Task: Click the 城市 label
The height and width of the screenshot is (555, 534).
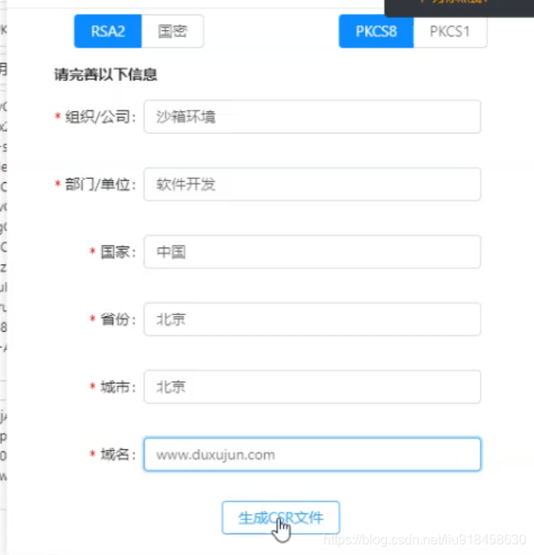Action: (118, 387)
